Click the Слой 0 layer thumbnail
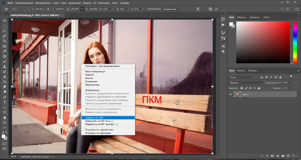301x160 pixels. (237, 95)
